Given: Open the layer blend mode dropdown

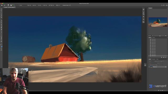Looking at the screenshot, I should click(152, 63).
